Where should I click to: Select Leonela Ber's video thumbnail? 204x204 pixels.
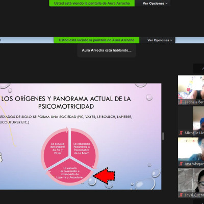[191, 90]
